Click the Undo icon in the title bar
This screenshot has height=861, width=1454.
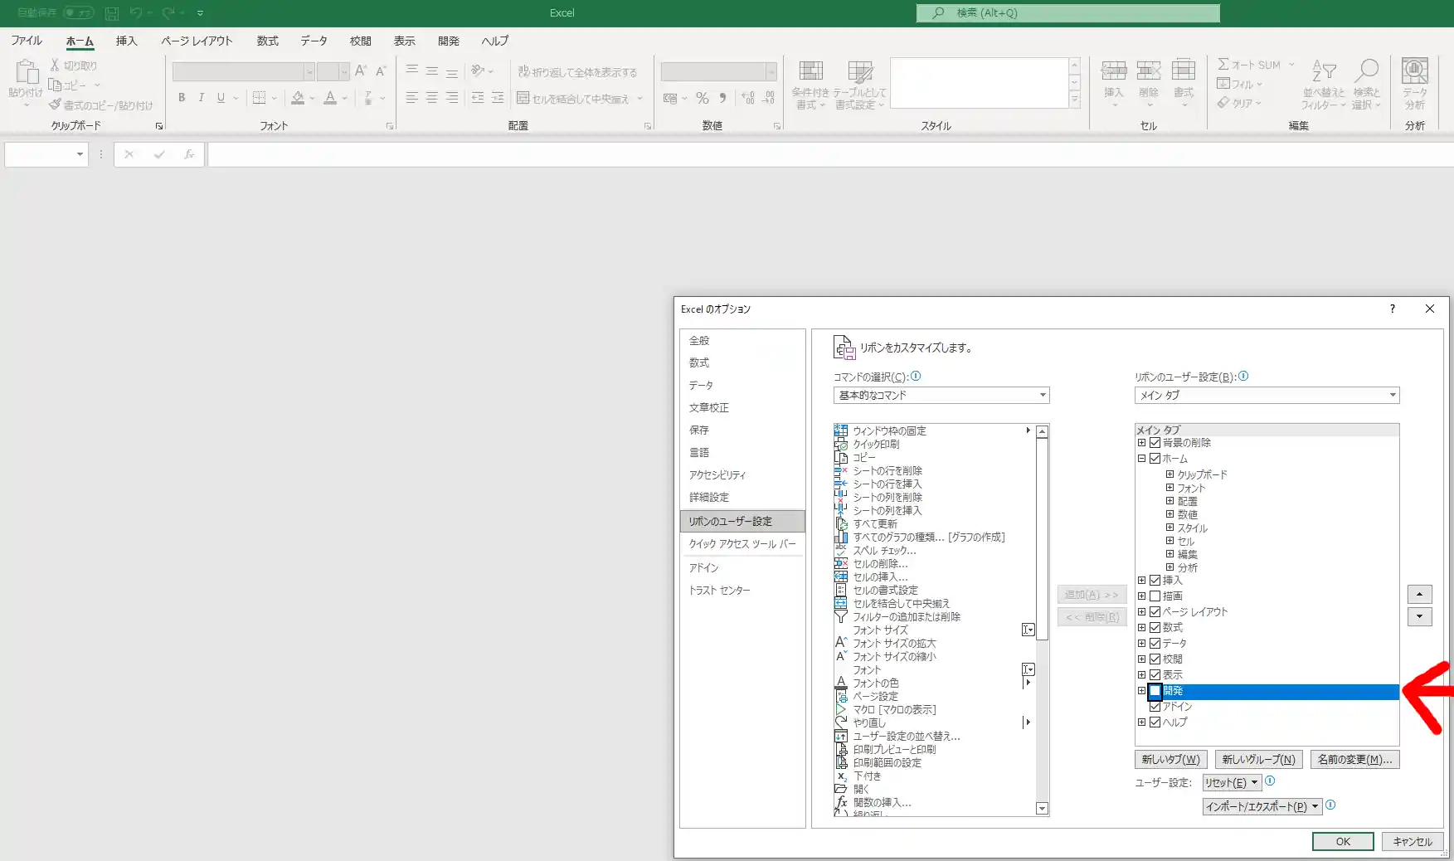pos(135,13)
